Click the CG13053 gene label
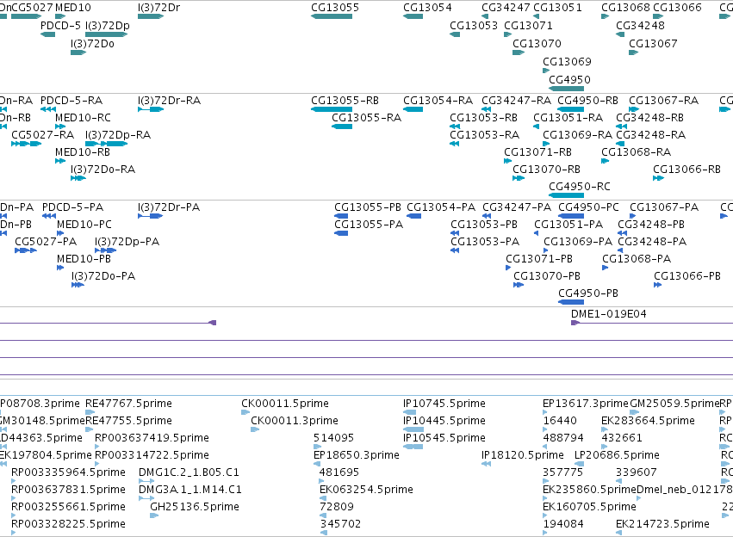This screenshot has width=733, height=537. 474,25
